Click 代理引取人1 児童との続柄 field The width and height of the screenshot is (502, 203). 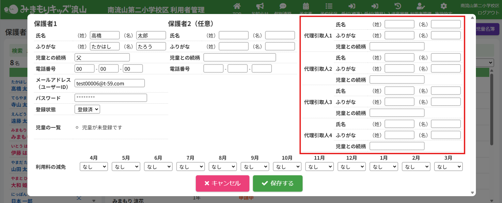coord(397,47)
